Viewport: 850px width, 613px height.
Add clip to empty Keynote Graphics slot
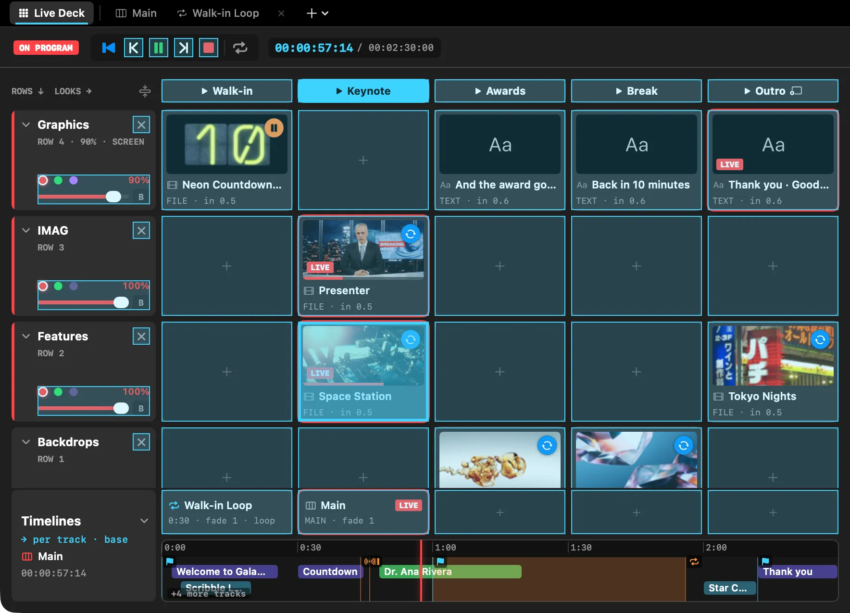coord(363,160)
